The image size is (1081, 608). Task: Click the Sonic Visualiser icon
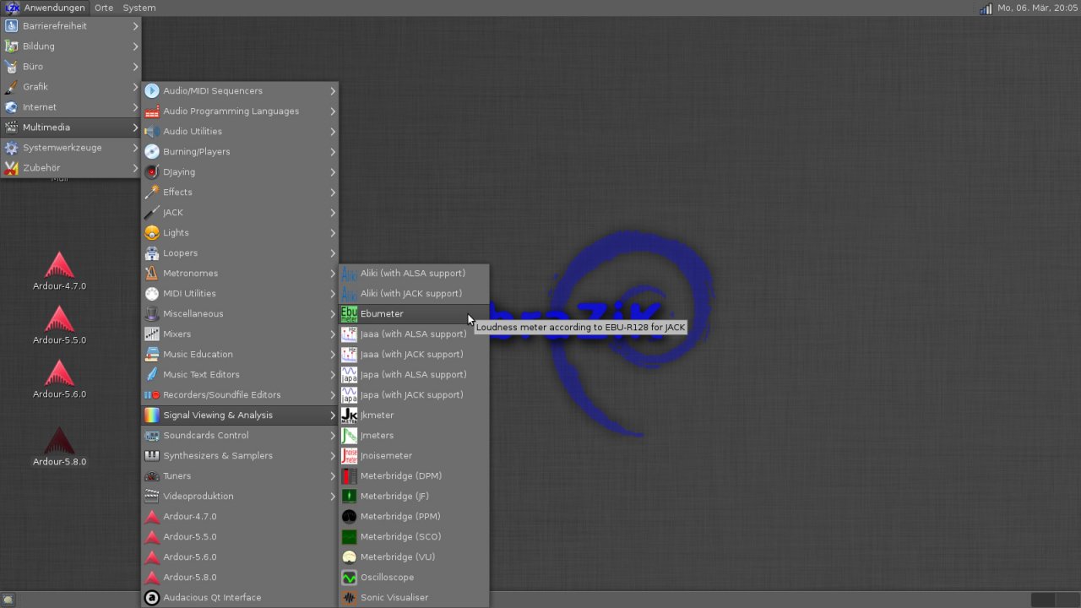point(349,598)
